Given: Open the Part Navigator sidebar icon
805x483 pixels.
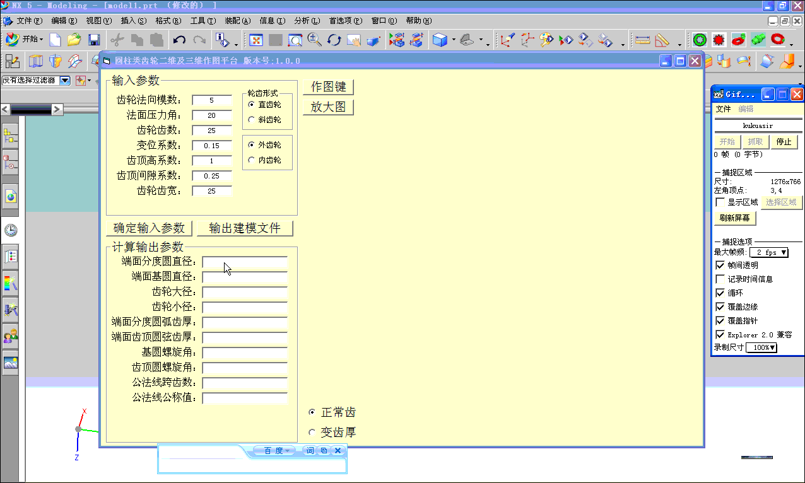Looking at the screenshot, I should tap(10, 161).
